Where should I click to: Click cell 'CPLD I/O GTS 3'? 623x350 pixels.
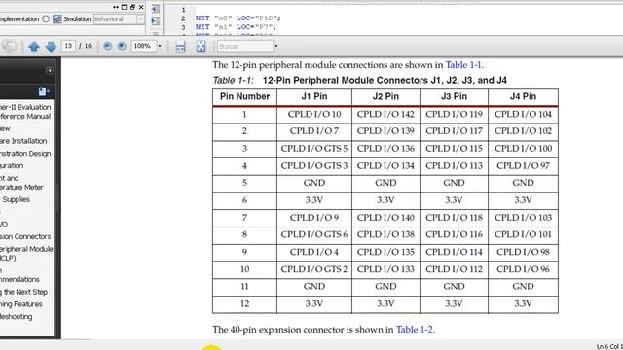(314, 165)
